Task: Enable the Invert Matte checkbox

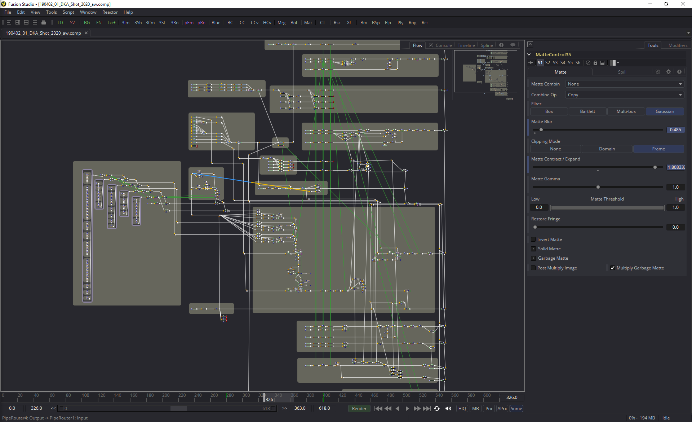Action: click(x=533, y=239)
